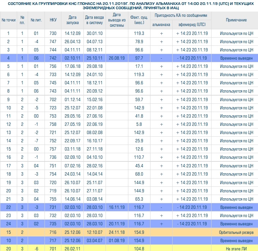Select launch date 17.06.18

click(x=72, y=66)
